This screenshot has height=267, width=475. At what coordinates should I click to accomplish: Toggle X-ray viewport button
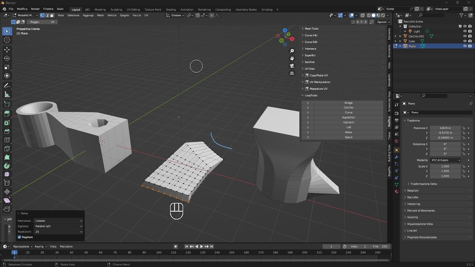(x=363, y=15)
